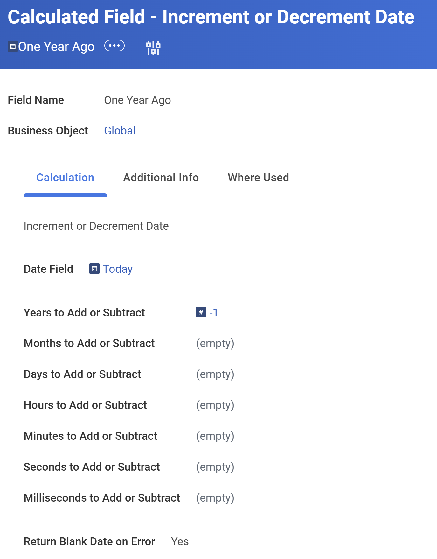437x559 pixels.
Task: Open the Additional Info tab
Action: 161,178
